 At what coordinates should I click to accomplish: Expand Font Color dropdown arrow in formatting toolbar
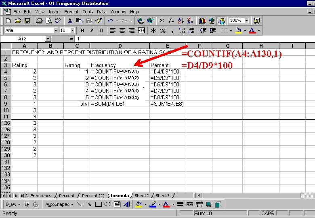pos(259,31)
